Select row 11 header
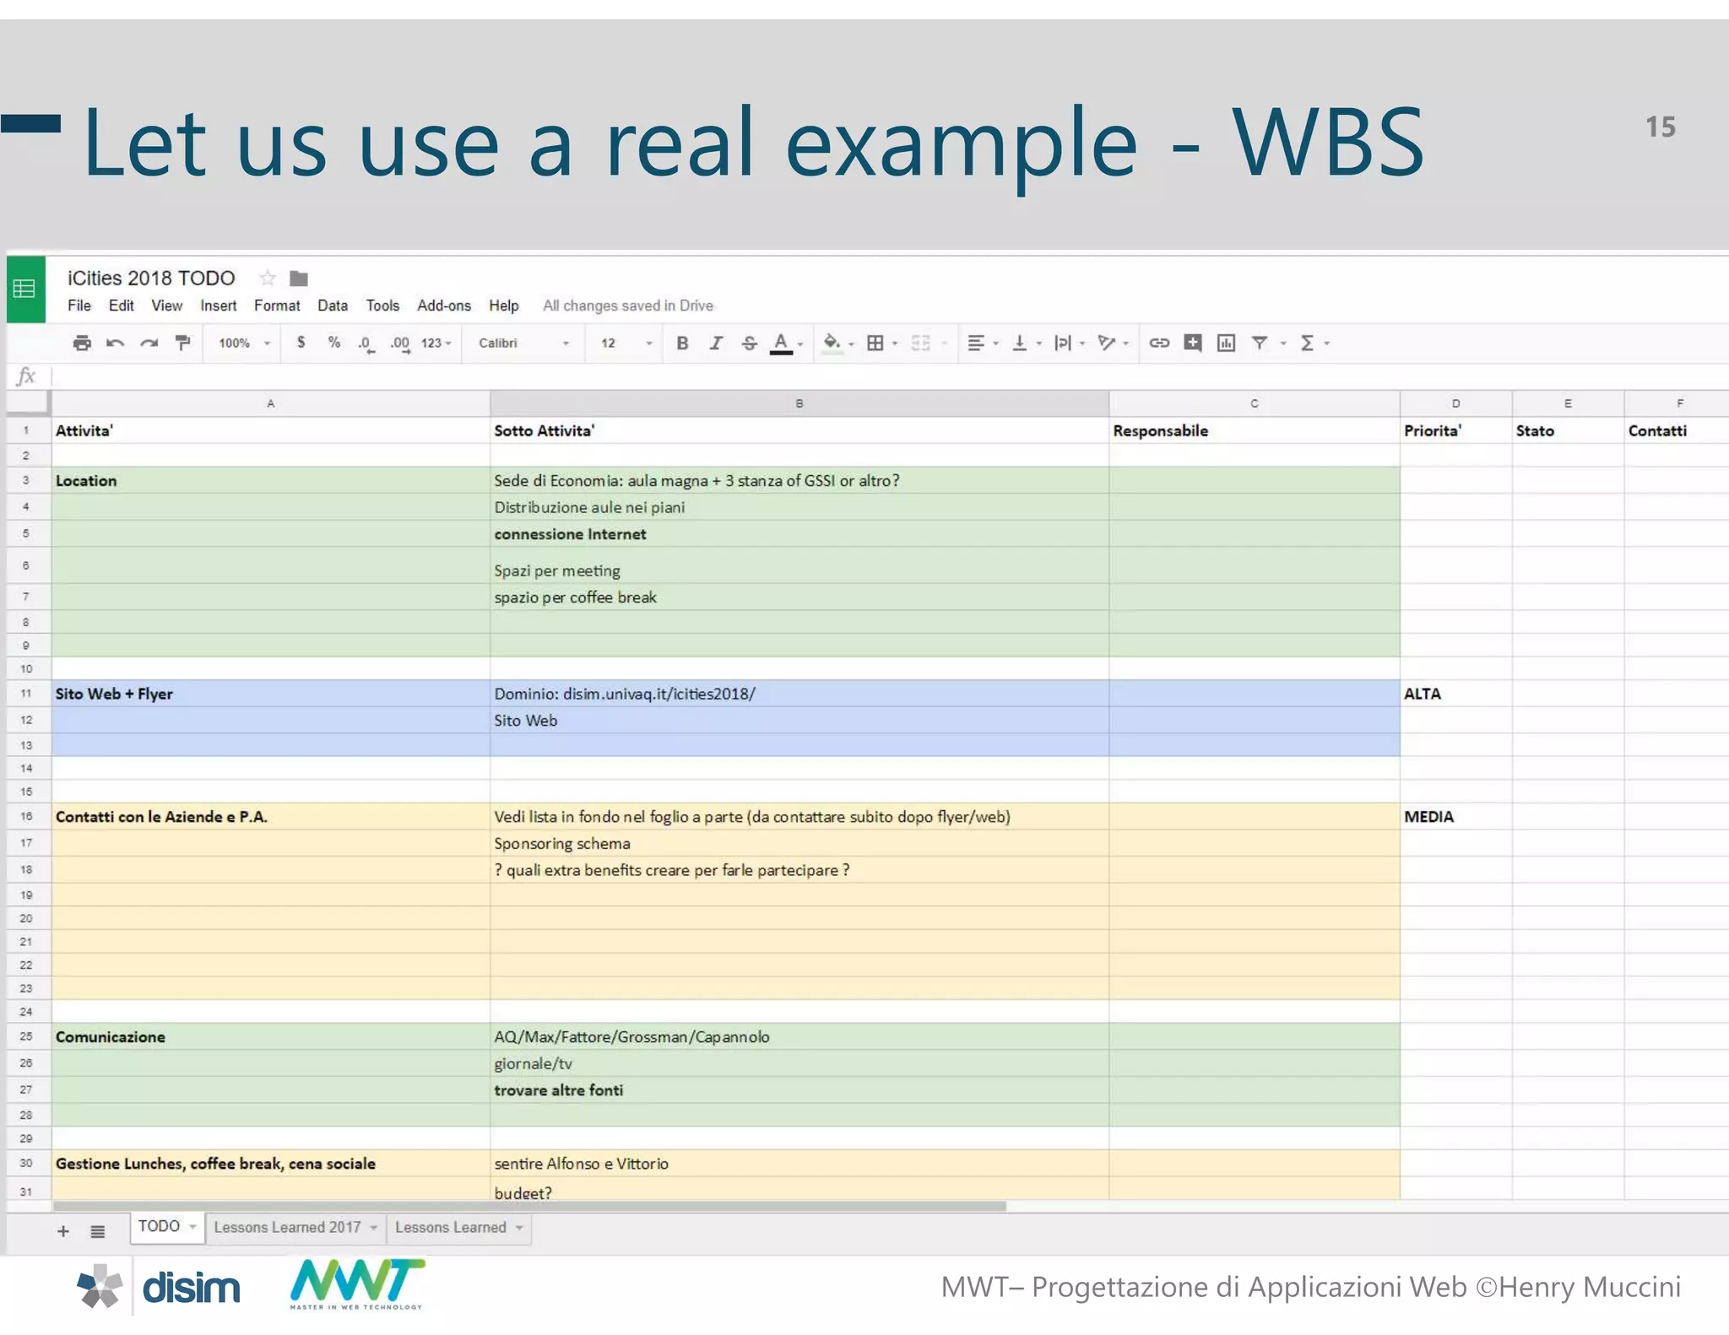1729x1335 pixels. pyautogui.click(x=26, y=694)
